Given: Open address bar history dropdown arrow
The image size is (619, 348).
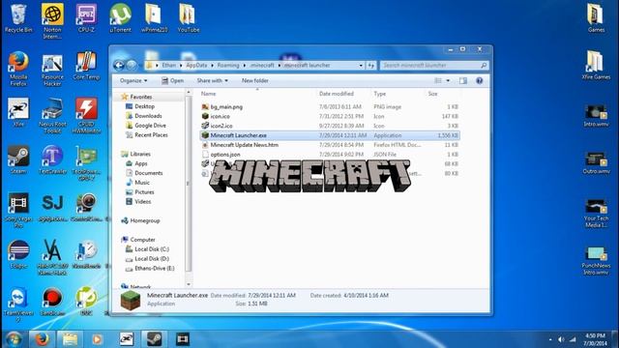Looking at the screenshot, I should (x=361, y=66).
